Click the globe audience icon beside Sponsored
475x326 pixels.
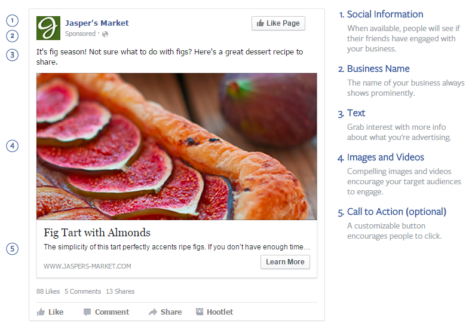105,34
